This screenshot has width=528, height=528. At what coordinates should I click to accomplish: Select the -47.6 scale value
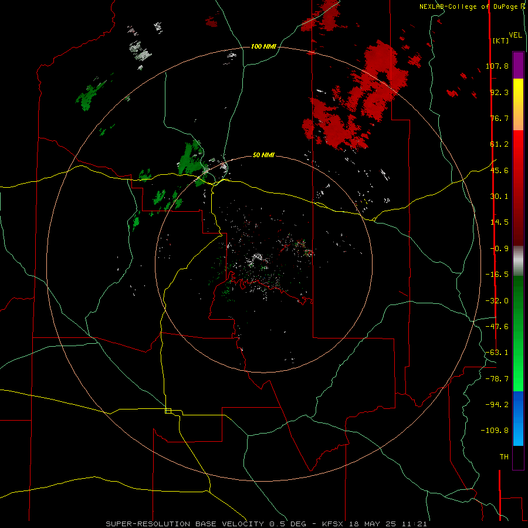[497, 327]
